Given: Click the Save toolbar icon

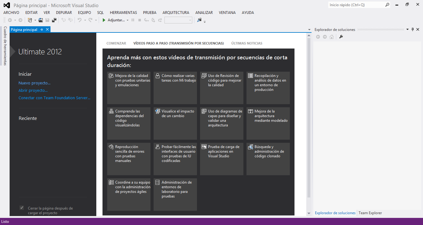Looking at the screenshot, I should (47, 20).
